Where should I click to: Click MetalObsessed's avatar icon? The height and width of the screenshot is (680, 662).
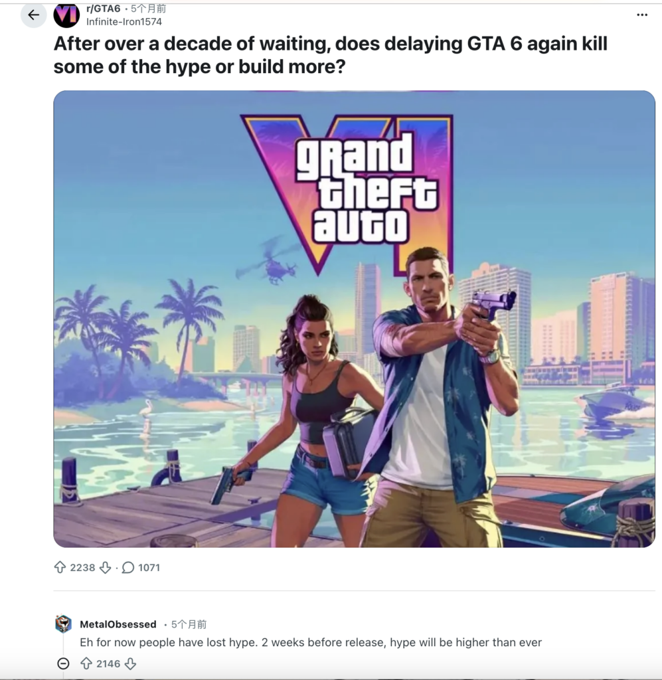click(x=63, y=624)
